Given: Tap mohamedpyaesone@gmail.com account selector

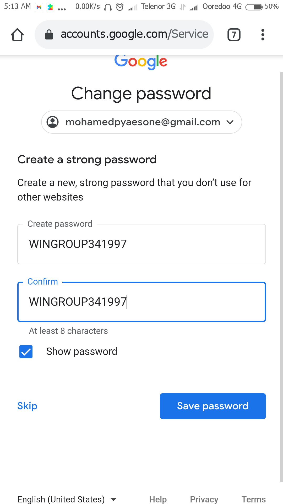Looking at the screenshot, I should click(143, 122).
